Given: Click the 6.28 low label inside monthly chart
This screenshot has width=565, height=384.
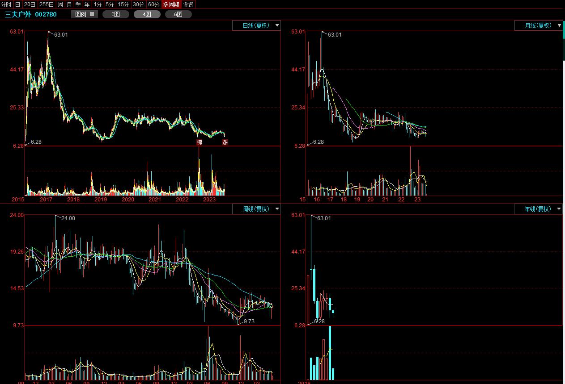Looking at the screenshot, I should [x=318, y=142].
